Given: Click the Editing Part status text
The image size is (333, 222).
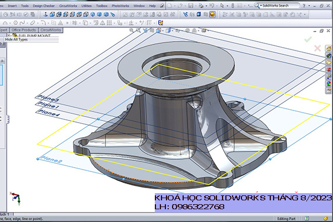Looking at the screenshot, I should pos(286,218).
